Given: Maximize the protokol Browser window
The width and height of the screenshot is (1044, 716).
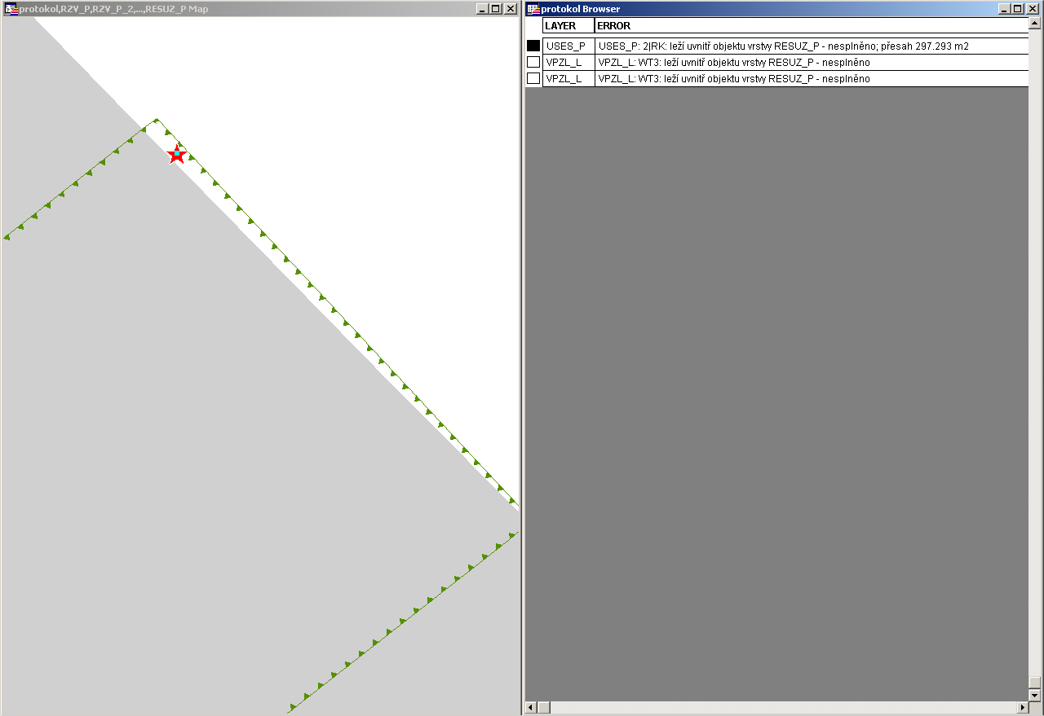Looking at the screenshot, I should pyautogui.click(x=1017, y=9).
